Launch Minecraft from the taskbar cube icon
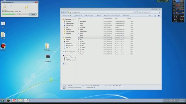 tap(8, 101)
